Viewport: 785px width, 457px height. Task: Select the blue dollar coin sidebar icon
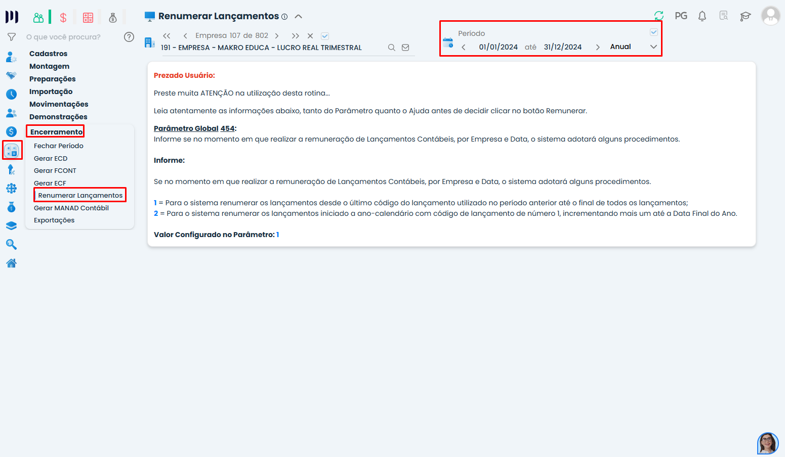(x=12, y=131)
